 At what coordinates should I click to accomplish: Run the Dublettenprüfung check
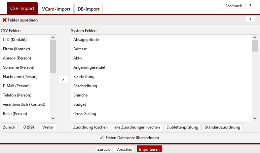(x=182, y=127)
